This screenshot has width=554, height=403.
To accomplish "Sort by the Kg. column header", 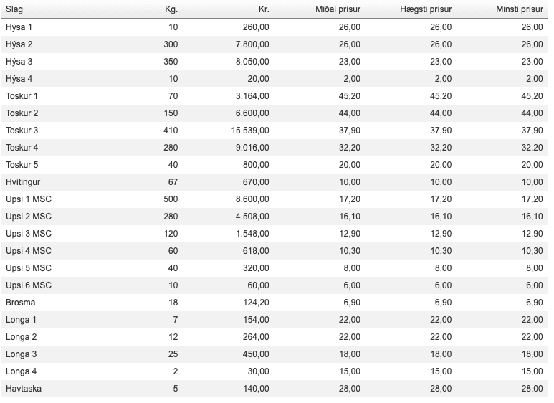I will pyautogui.click(x=171, y=9).
